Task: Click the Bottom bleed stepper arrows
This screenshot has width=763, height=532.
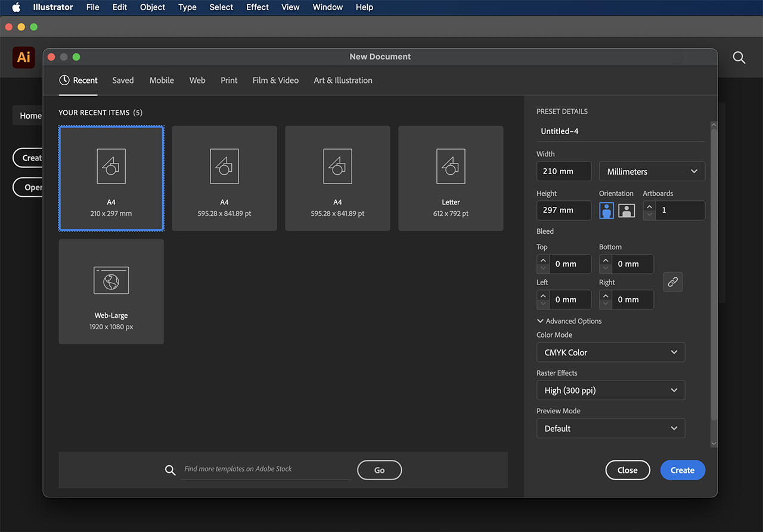Action: tap(605, 264)
